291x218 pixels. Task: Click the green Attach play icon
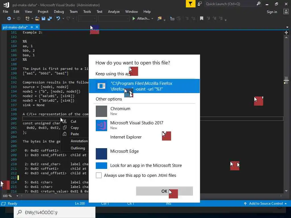tap(134, 18)
